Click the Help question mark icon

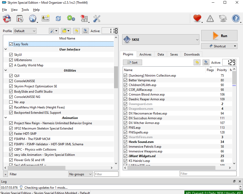[236, 18]
